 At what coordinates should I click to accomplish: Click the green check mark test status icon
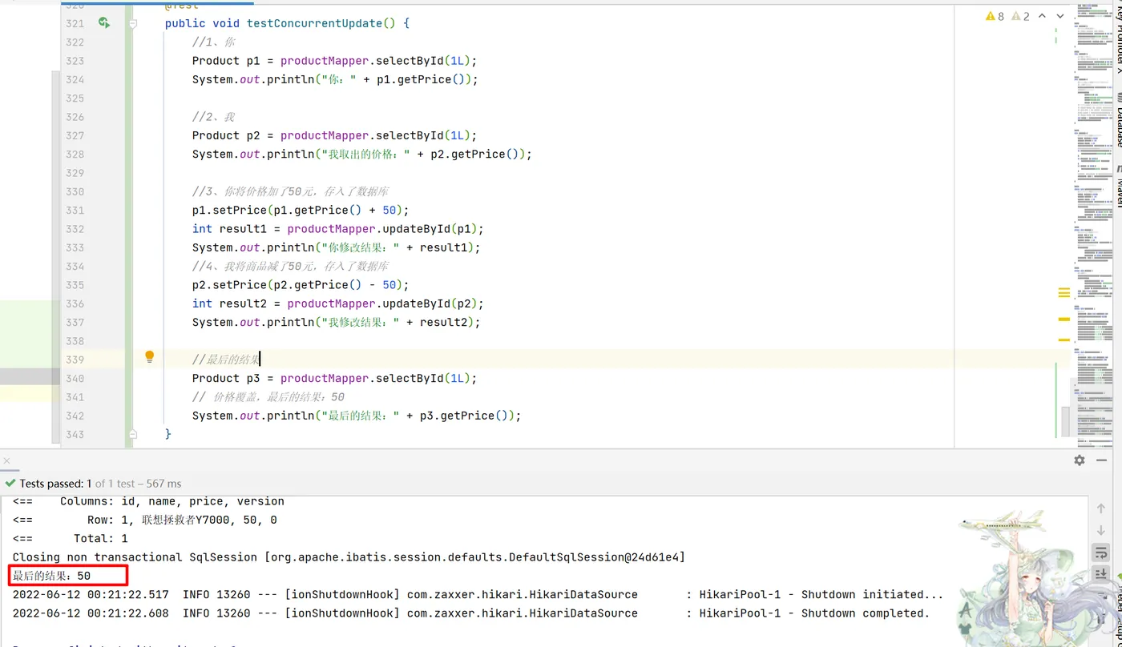coord(10,484)
